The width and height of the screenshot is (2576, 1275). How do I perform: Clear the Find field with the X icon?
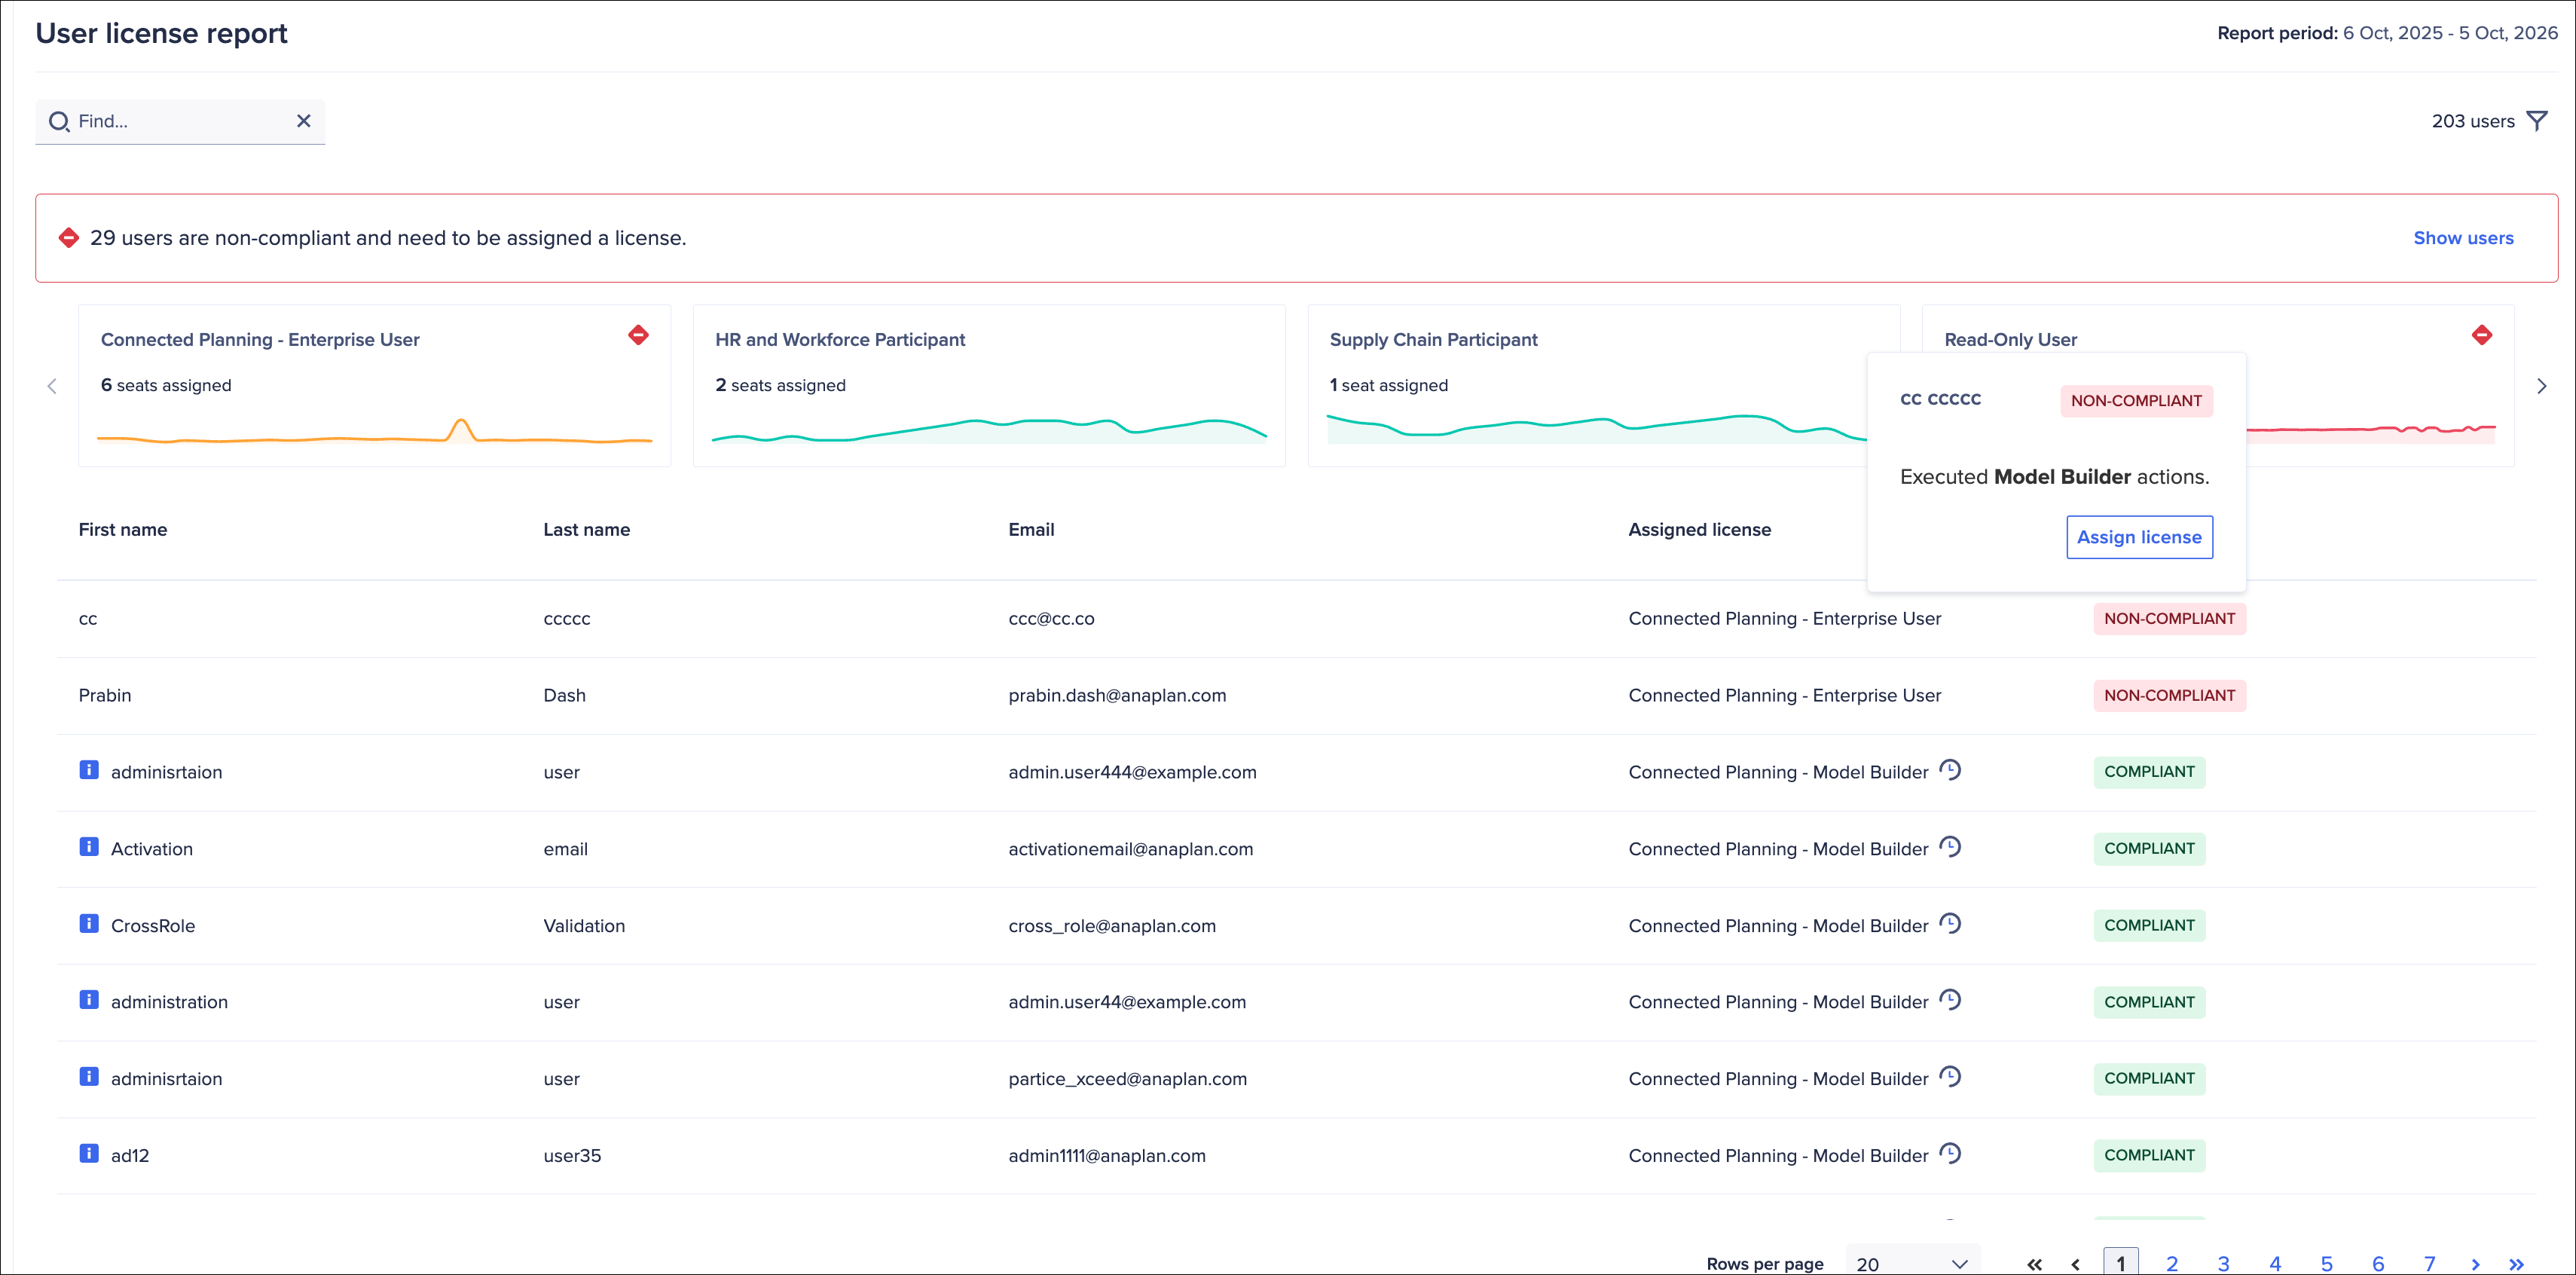[x=304, y=121]
